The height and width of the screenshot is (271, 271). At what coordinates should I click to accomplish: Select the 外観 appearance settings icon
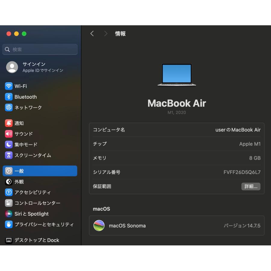tap(19, 182)
